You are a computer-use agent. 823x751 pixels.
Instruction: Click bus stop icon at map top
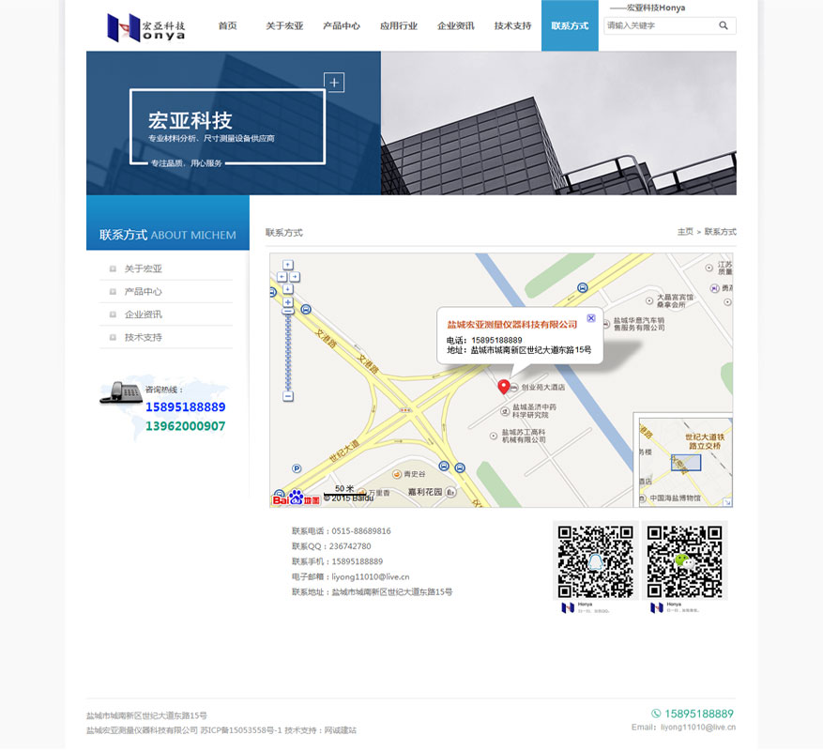pyautogui.click(x=582, y=287)
